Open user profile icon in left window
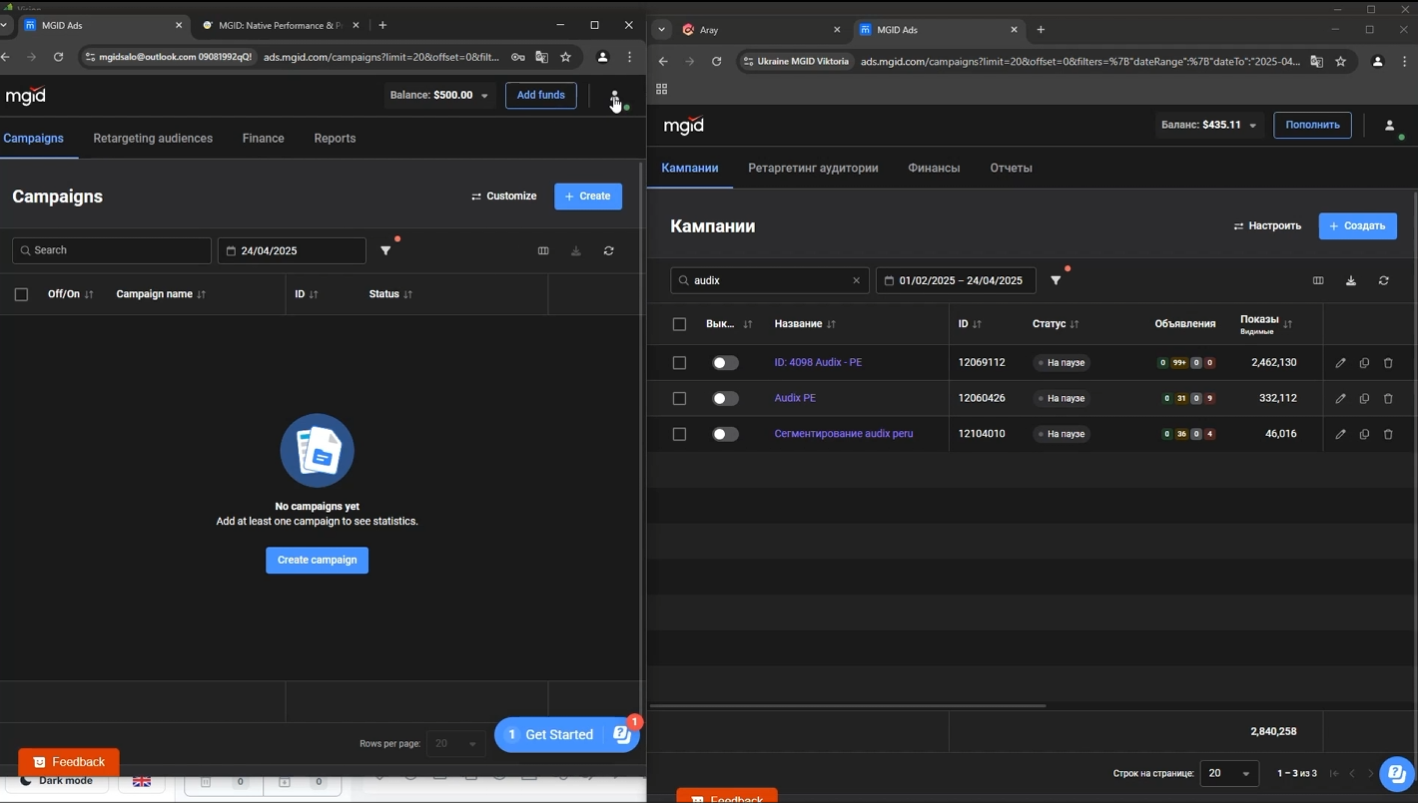Image resolution: width=1418 pixels, height=803 pixels. 615,97
